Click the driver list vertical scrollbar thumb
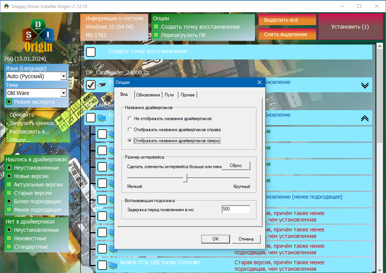386x273 pixels. coord(380,96)
